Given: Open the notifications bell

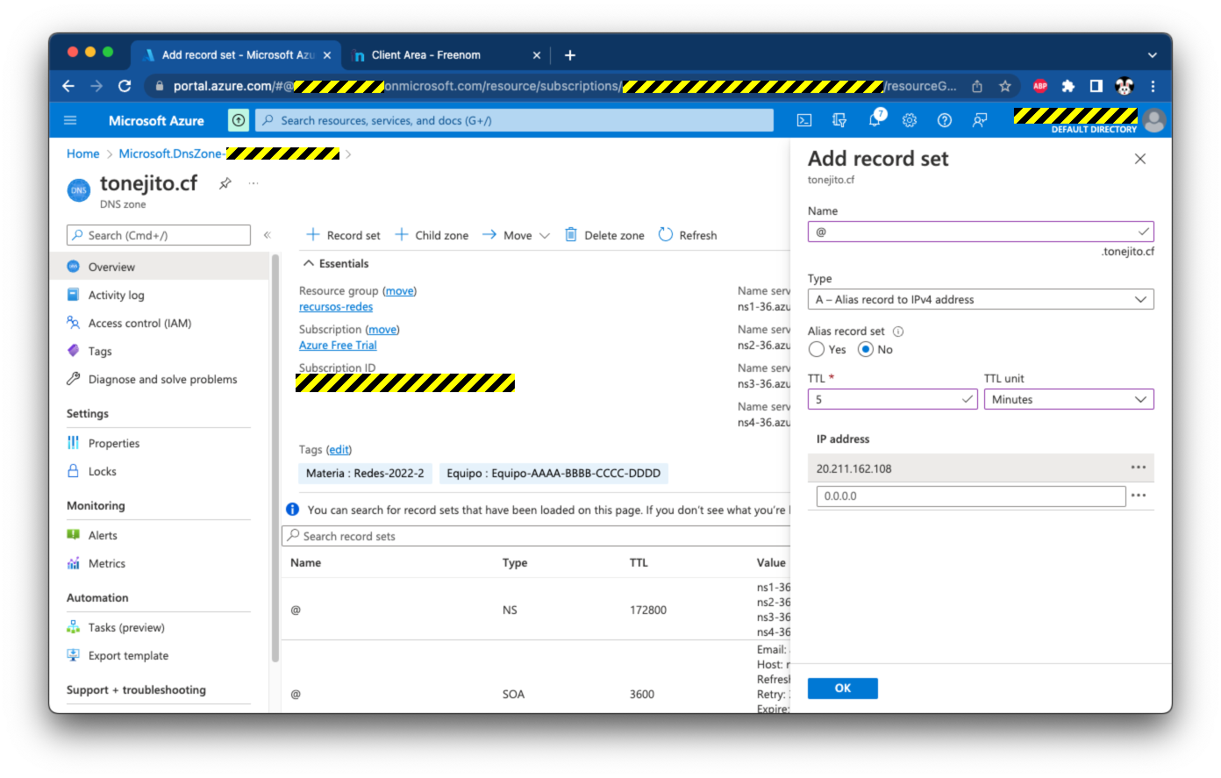Looking at the screenshot, I should pyautogui.click(x=875, y=121).
